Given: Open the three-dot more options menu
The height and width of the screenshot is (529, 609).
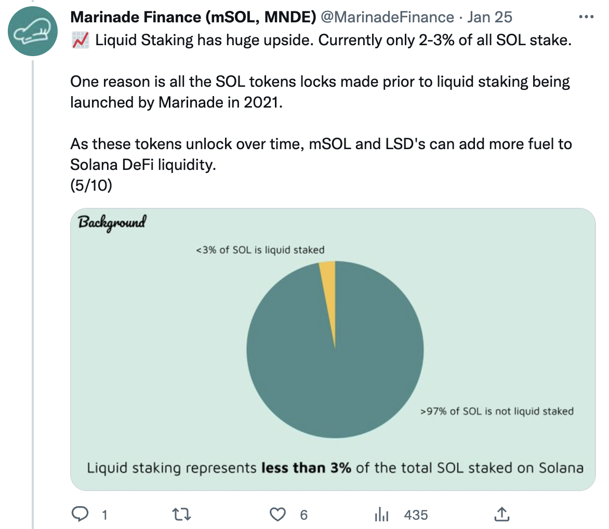Looking at the screenshot, I should point(586,17).
